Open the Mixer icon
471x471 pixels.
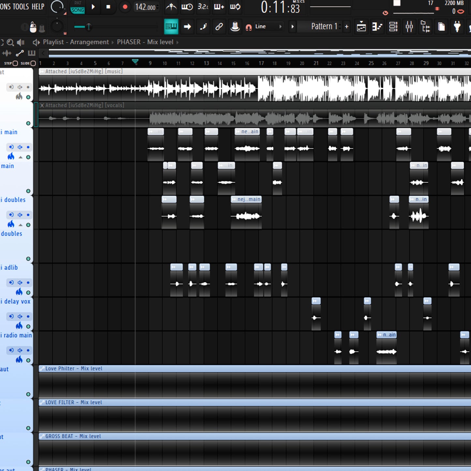[x=409, y=27]
